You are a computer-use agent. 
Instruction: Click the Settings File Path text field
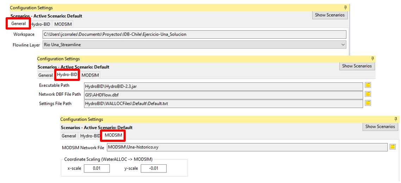[x=223, y=103]
